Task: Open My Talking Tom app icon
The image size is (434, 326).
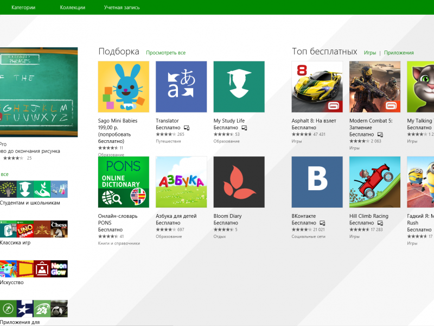Action: (x=420, y=87)
